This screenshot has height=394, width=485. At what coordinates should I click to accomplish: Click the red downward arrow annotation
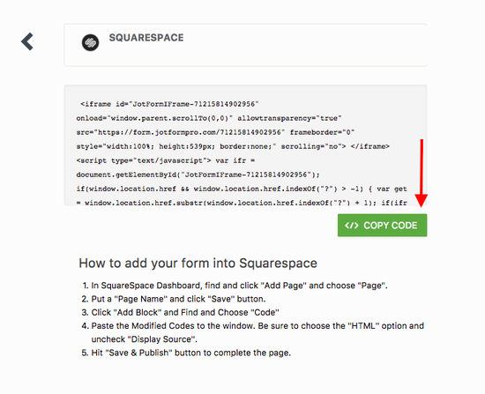tap(422, 173)
